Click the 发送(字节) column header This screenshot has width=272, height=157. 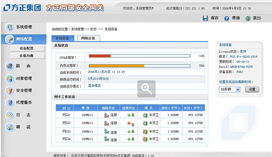(x=193, y=108)
